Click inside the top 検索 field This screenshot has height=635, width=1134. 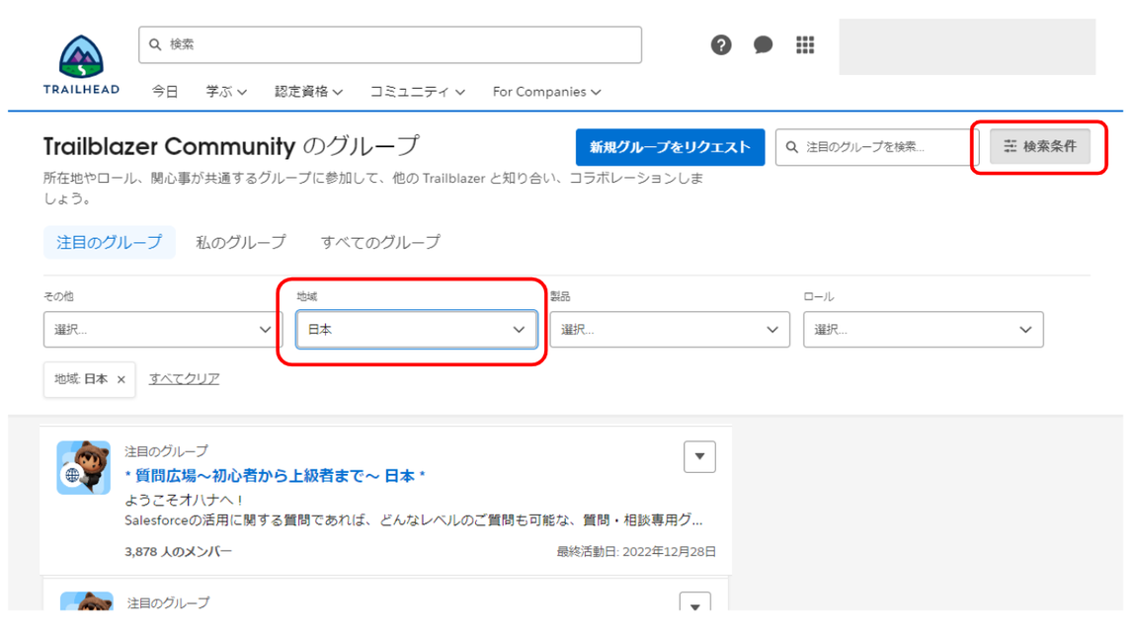390,44
